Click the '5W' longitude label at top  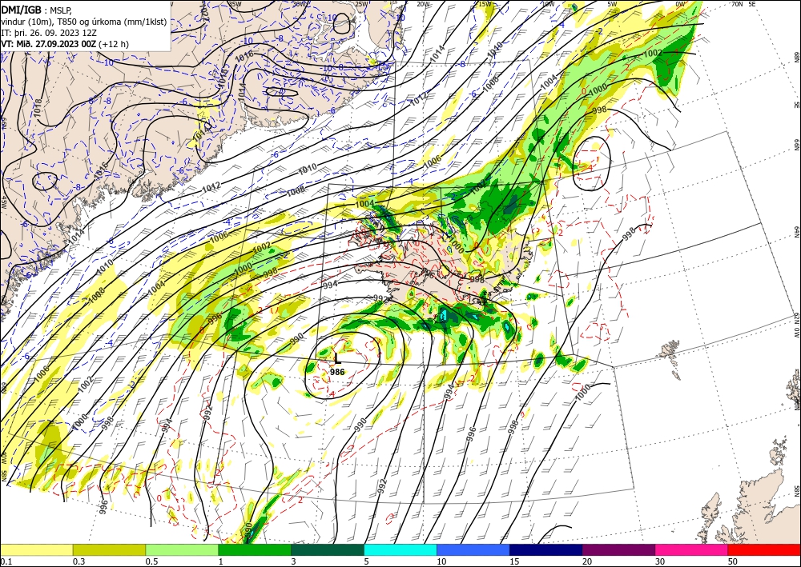pyautogui.click(x=613, y=4)
